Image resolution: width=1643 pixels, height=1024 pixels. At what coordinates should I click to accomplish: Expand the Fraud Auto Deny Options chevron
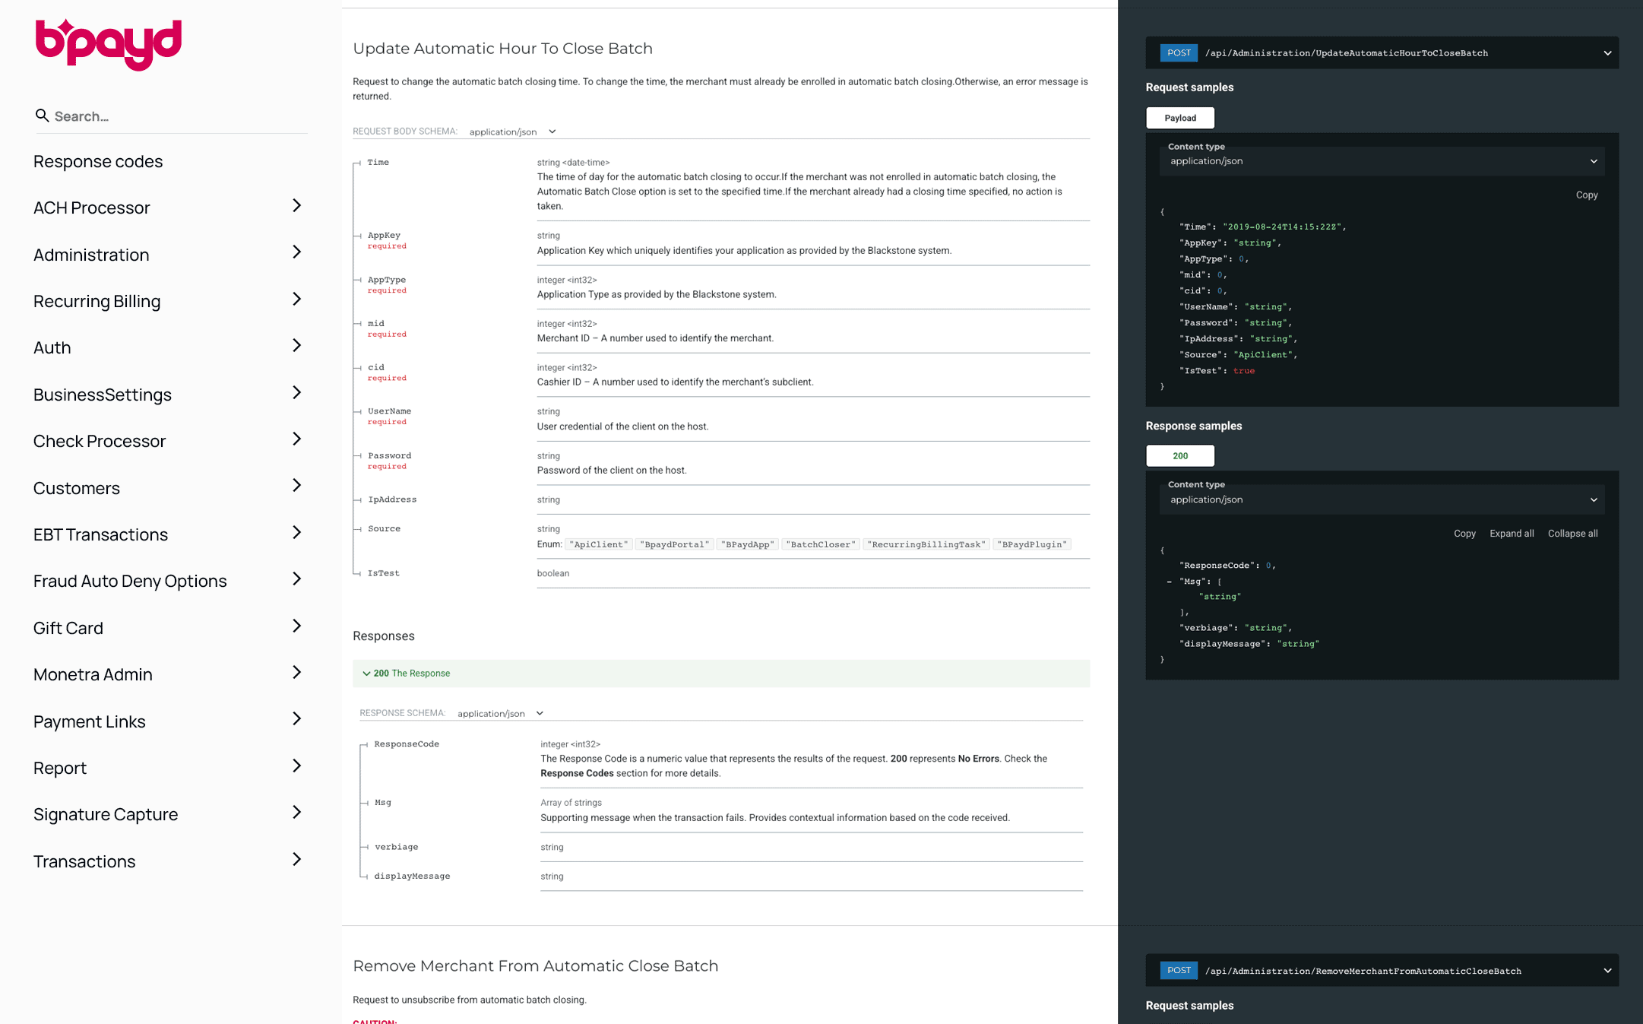[x=297, y=579]
